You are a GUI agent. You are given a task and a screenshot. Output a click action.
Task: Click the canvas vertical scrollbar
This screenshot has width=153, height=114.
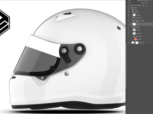click(126, 66)
